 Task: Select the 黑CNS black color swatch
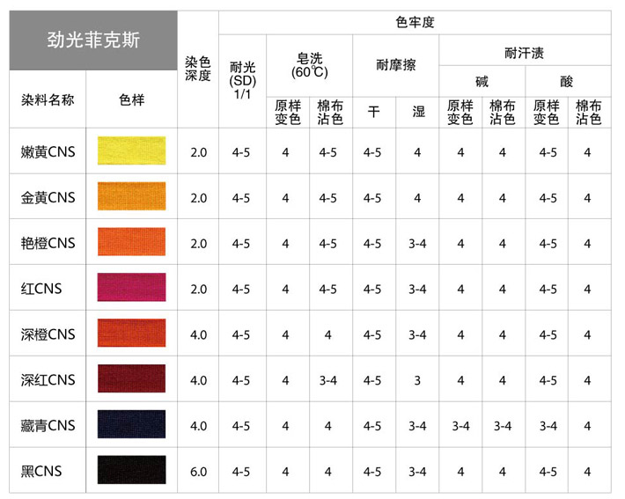[131, 471]
